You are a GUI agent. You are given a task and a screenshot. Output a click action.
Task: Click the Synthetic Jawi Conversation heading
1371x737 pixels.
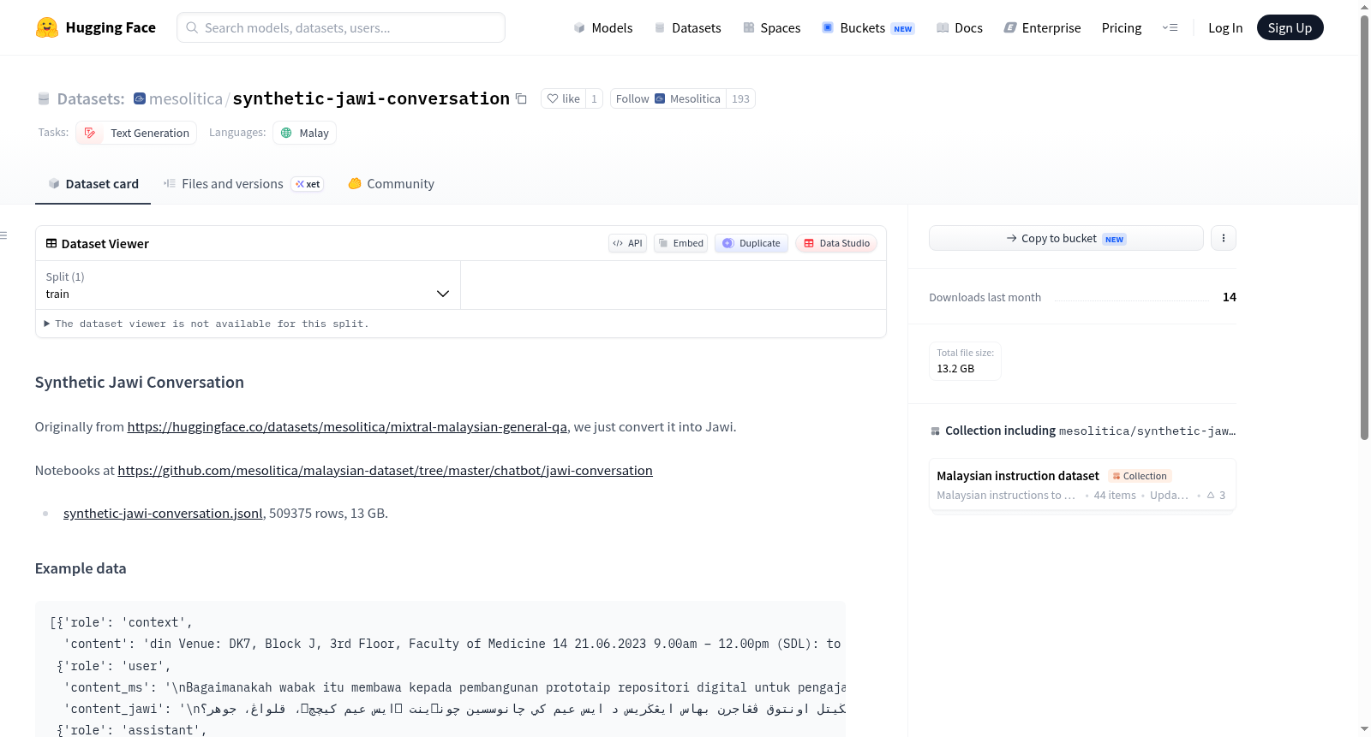tap(140, 382)
